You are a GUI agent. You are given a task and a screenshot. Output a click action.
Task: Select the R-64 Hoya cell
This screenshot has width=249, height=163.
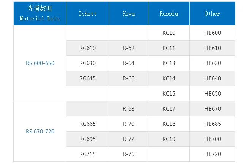pyautogui.click(x=128, y=63)
